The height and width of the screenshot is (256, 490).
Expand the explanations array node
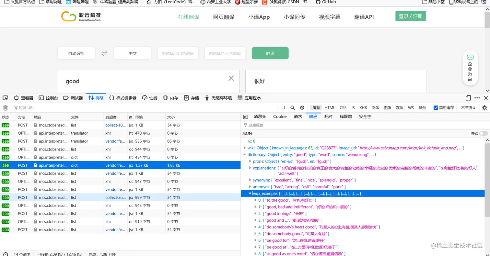tap(250, 168)
